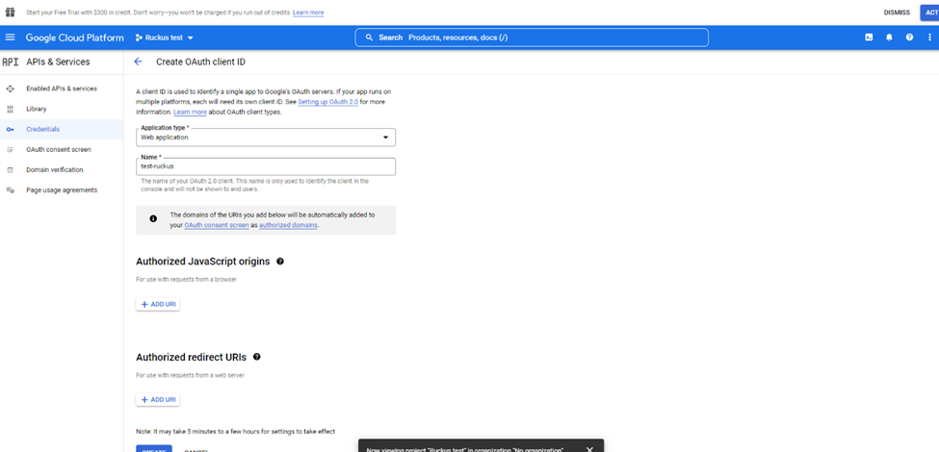939x452 pixels.
Task: Close the project notification toast
Action: [x=589, y=449]
